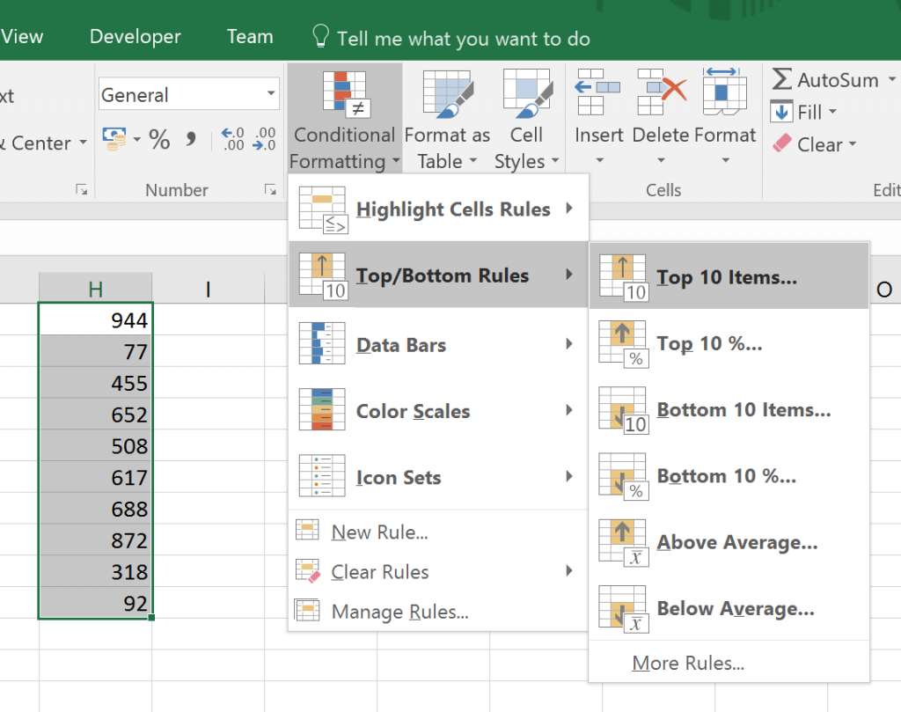
Task: Open the Conditional Formatting menu button
Action: click(344, 119)
